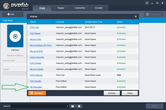Click the DVDFab mascot logo icon
Viewport: 166px width, 110px height.
pyautogui.click(x=6, y=6)
